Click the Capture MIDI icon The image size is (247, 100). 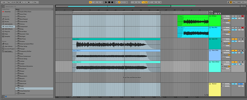(x=124, y=2)
